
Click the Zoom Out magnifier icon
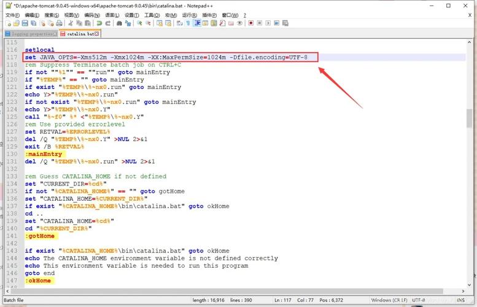click(x=148, y=23)
